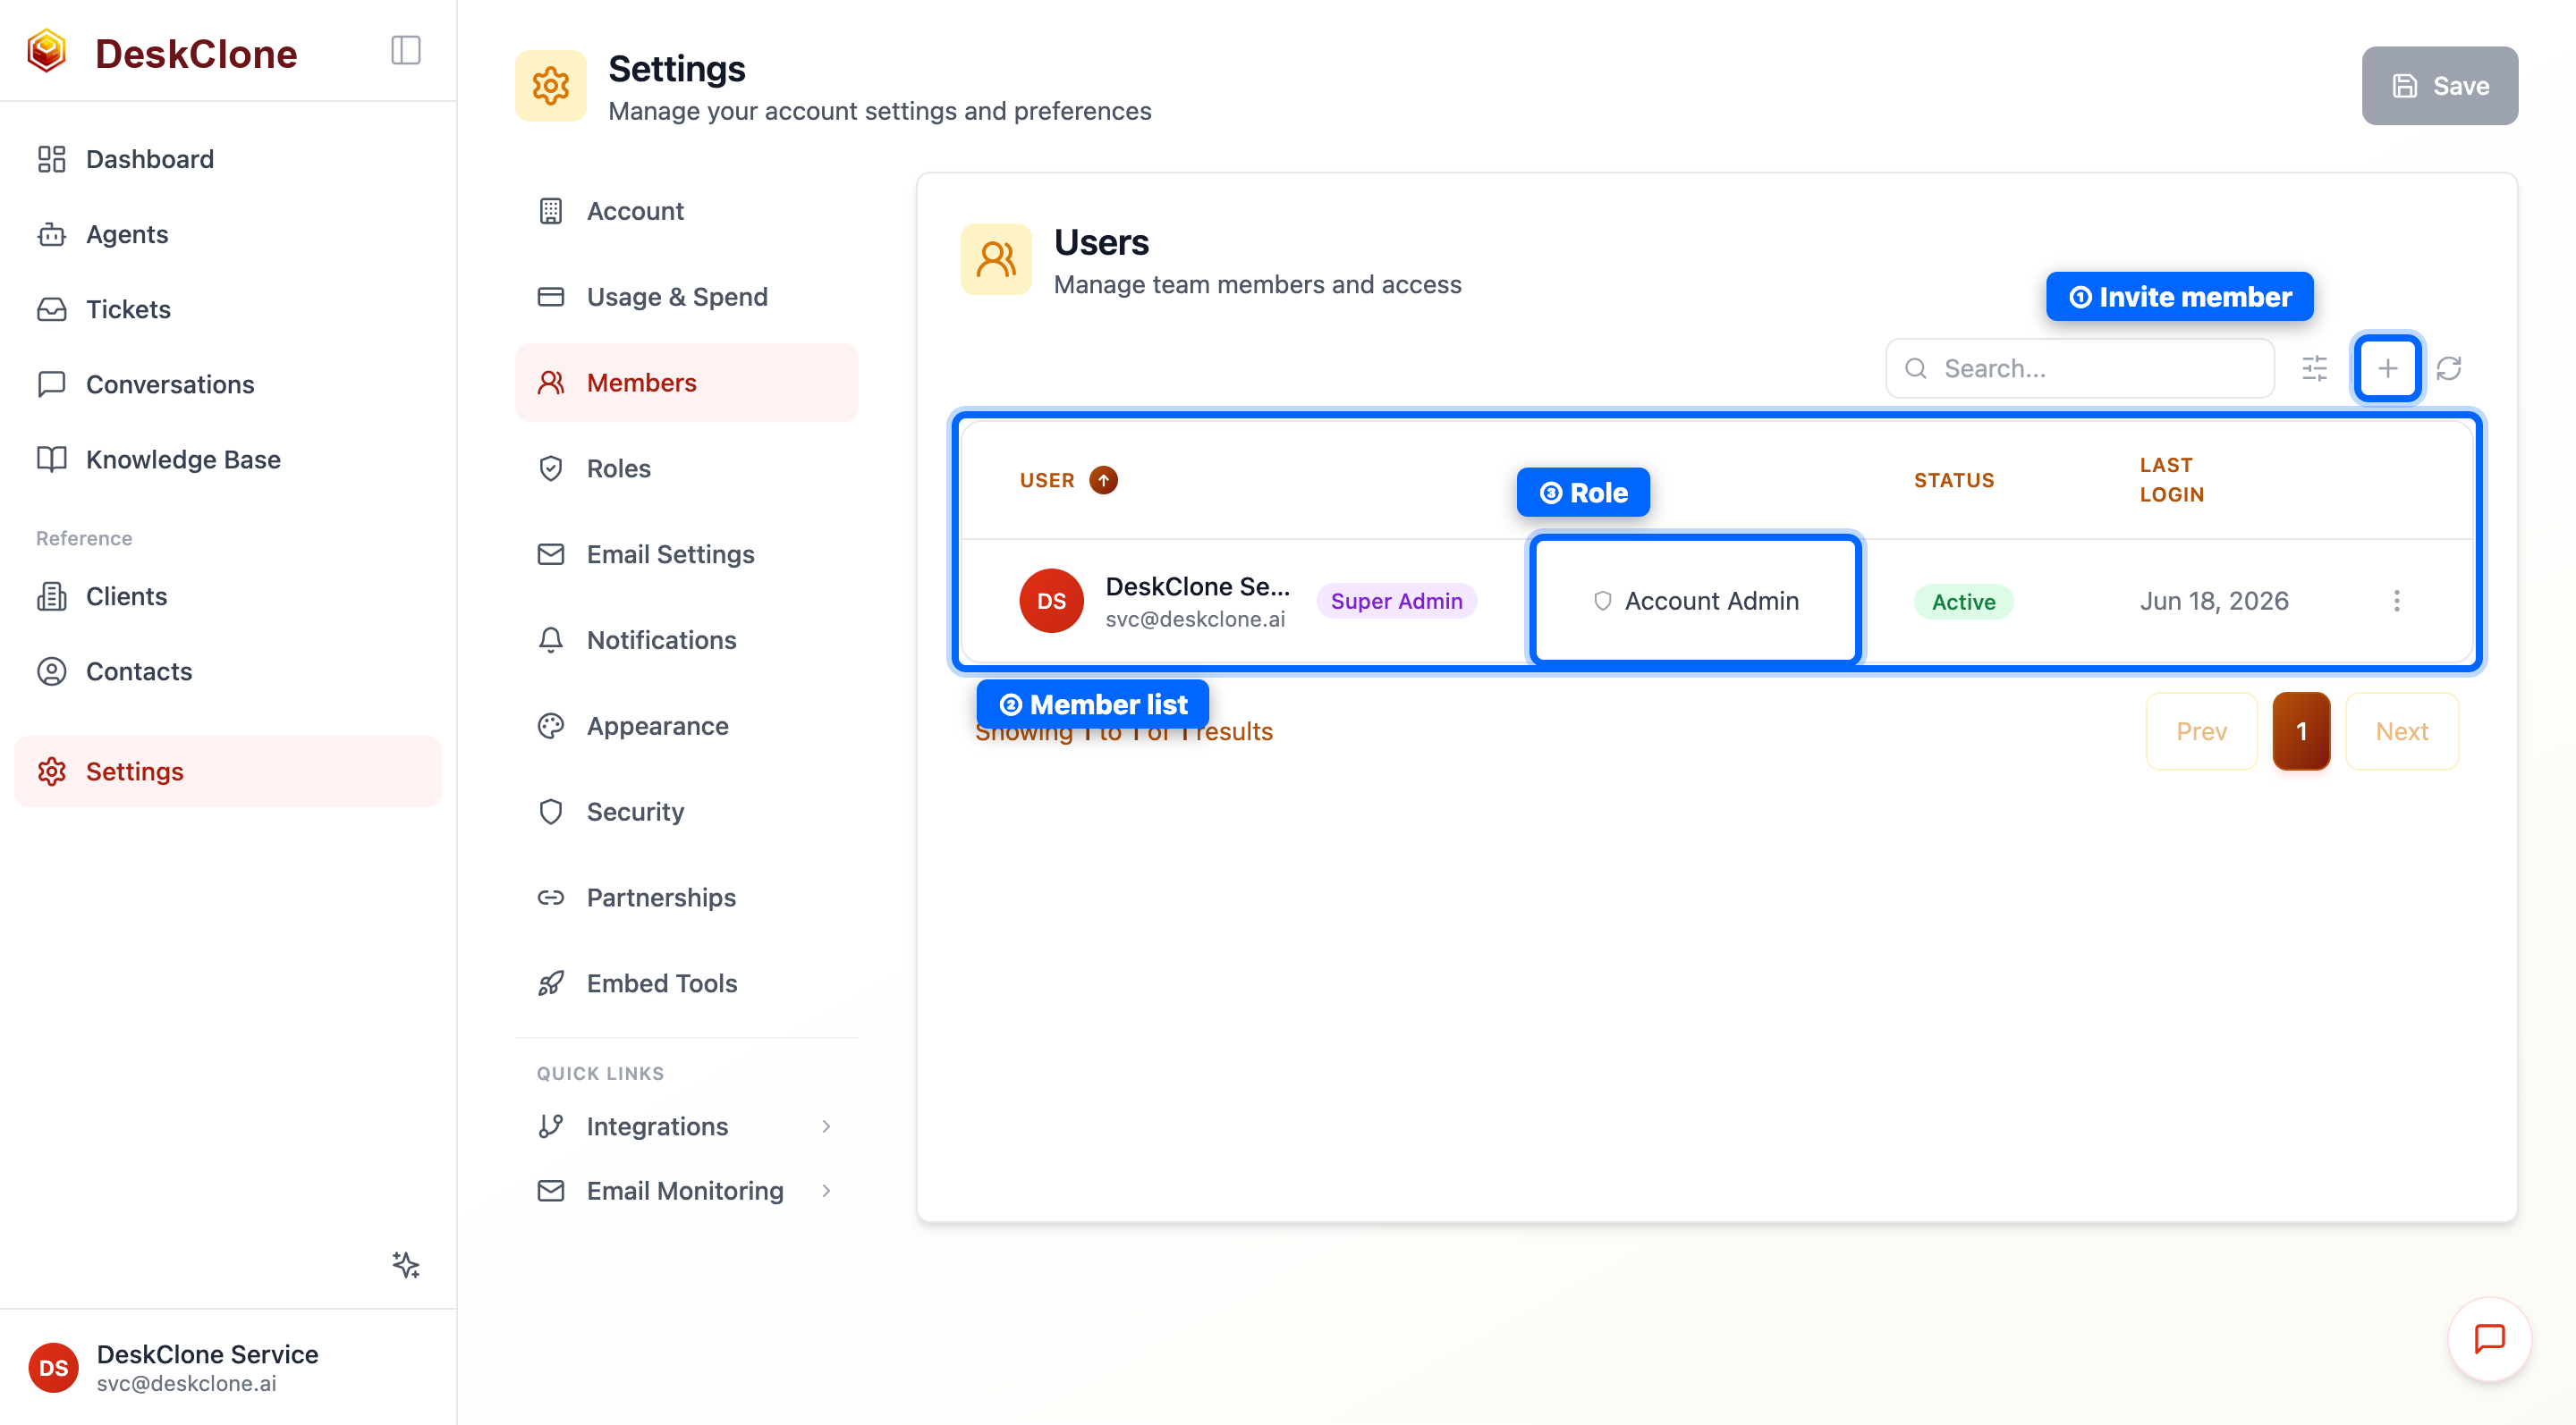
Task: Open Security settings
Action: click(686, 812)
